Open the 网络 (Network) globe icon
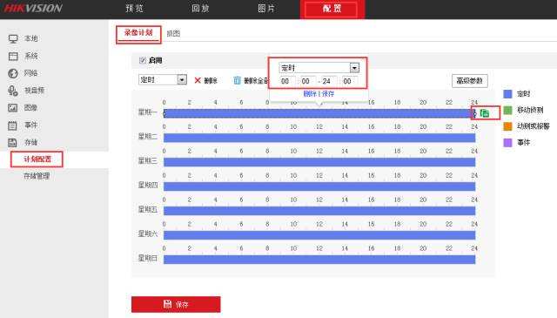 click(x=13, y=73)
